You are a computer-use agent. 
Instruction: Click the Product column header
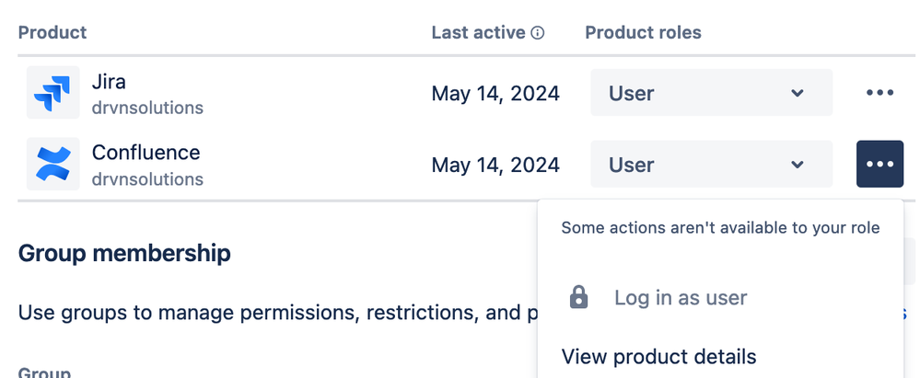52,32
